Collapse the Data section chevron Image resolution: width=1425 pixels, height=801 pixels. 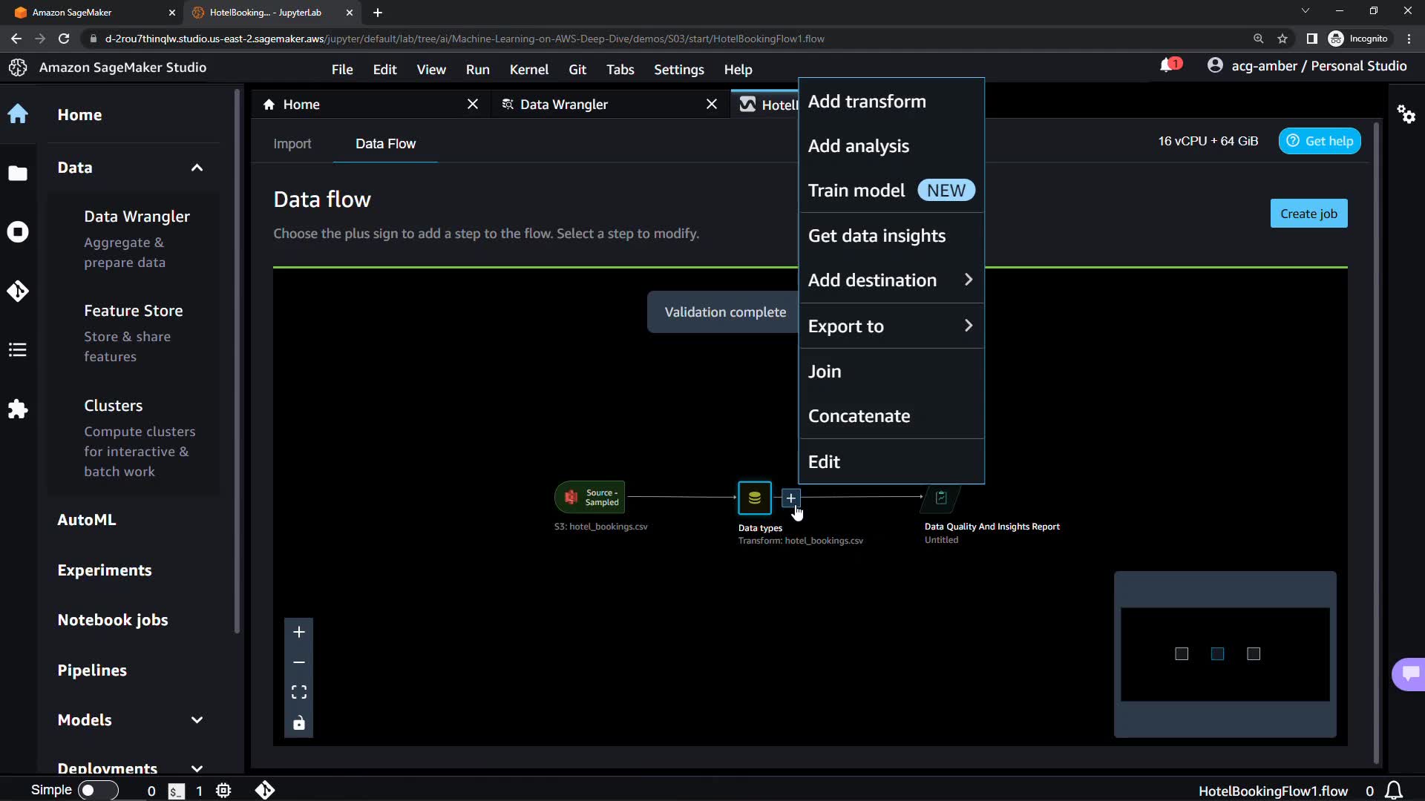click(x=197, y=168)
